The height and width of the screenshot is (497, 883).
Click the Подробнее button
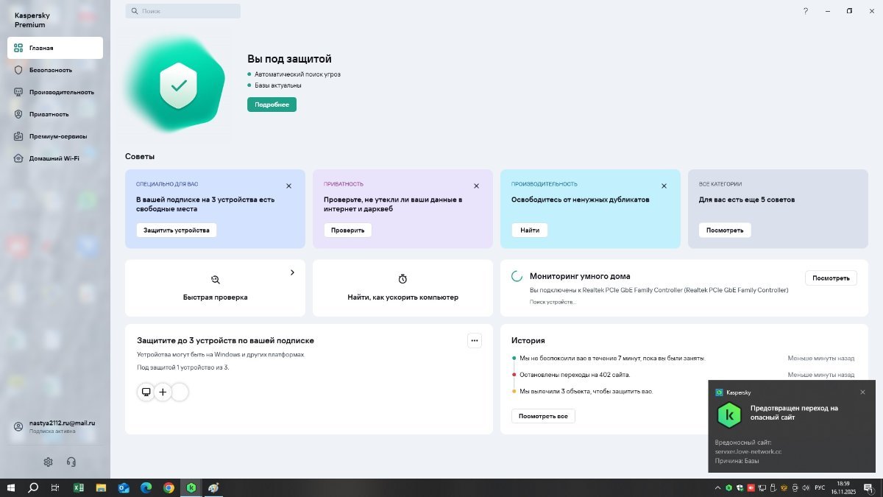[x=272, y=105]
